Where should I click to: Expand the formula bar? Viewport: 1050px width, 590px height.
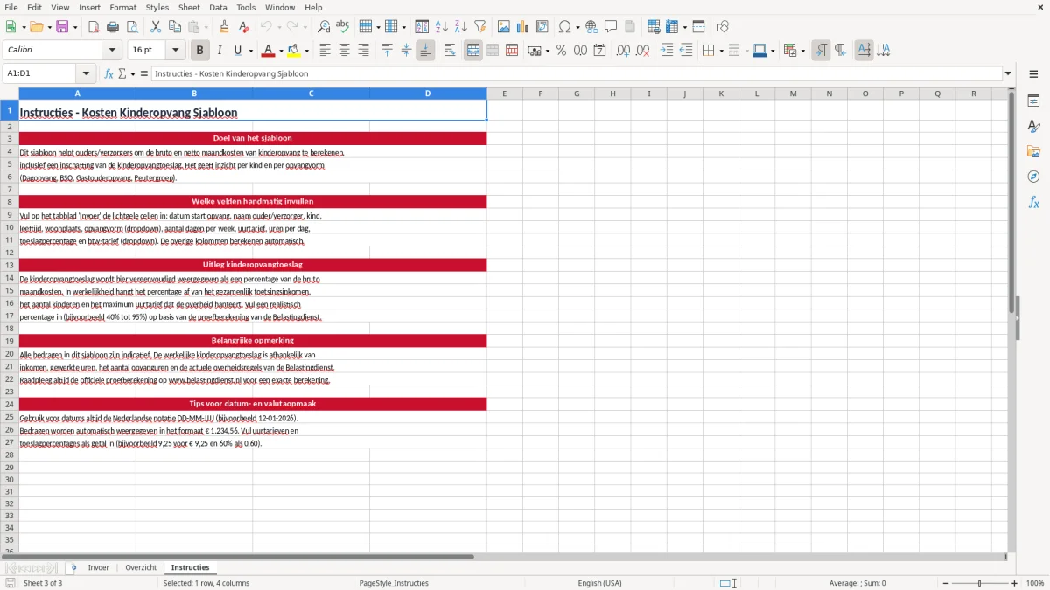[1008, 73]
